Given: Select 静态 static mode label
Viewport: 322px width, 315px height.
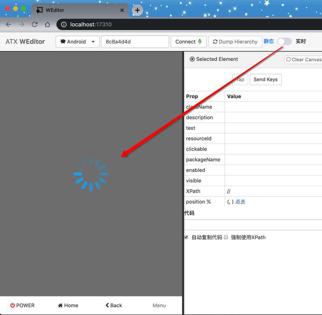Looking at the screenshot, I should 268,41.
